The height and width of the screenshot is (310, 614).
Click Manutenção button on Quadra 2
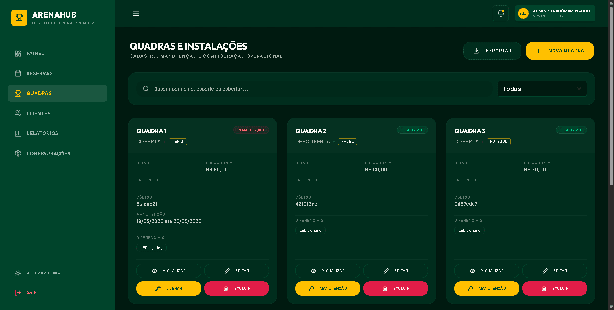click(328, 288)
